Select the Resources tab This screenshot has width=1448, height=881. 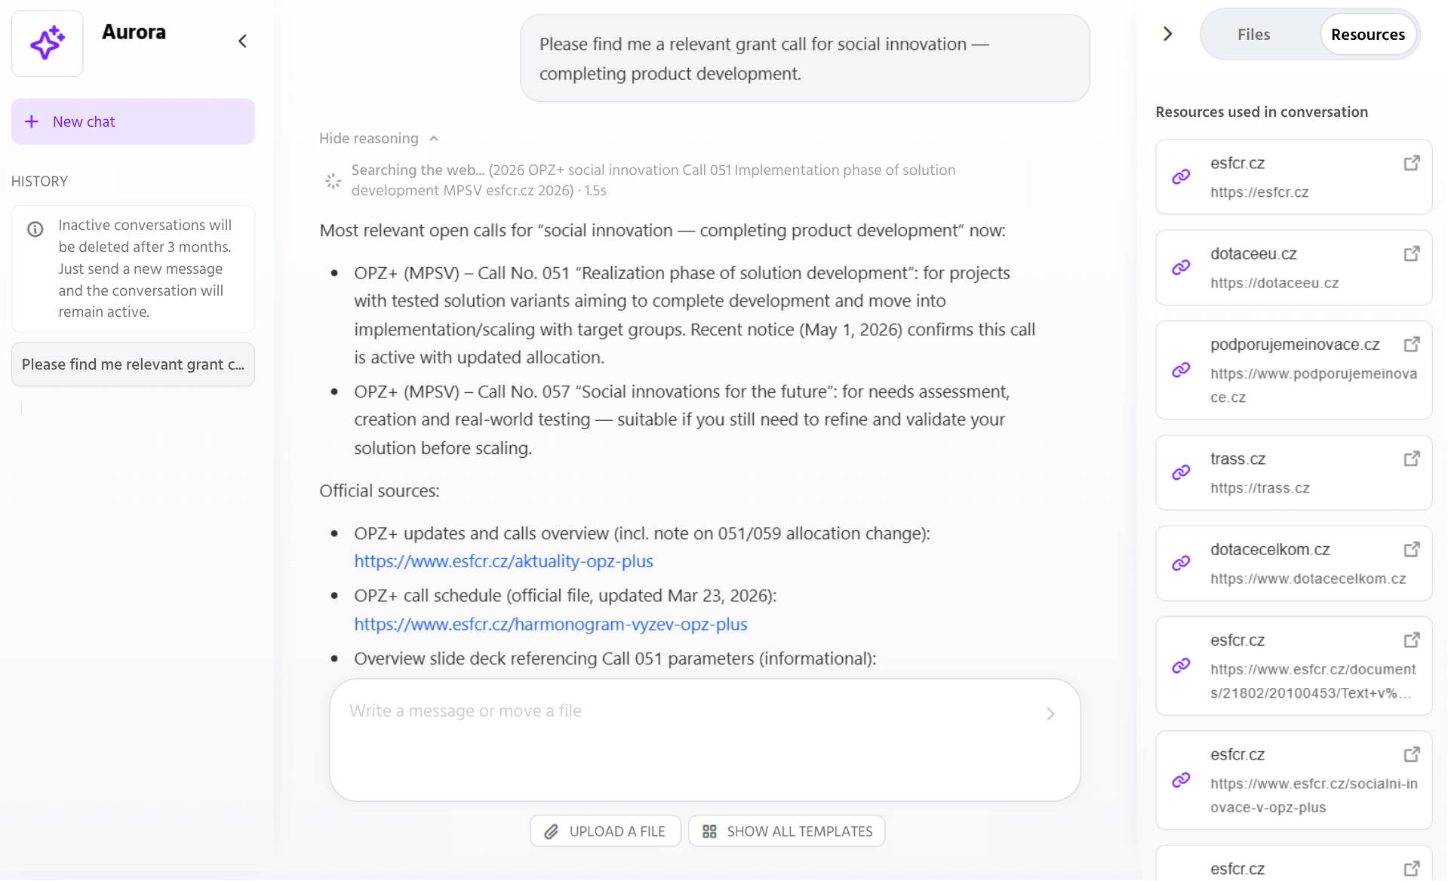click(1367, 35)
